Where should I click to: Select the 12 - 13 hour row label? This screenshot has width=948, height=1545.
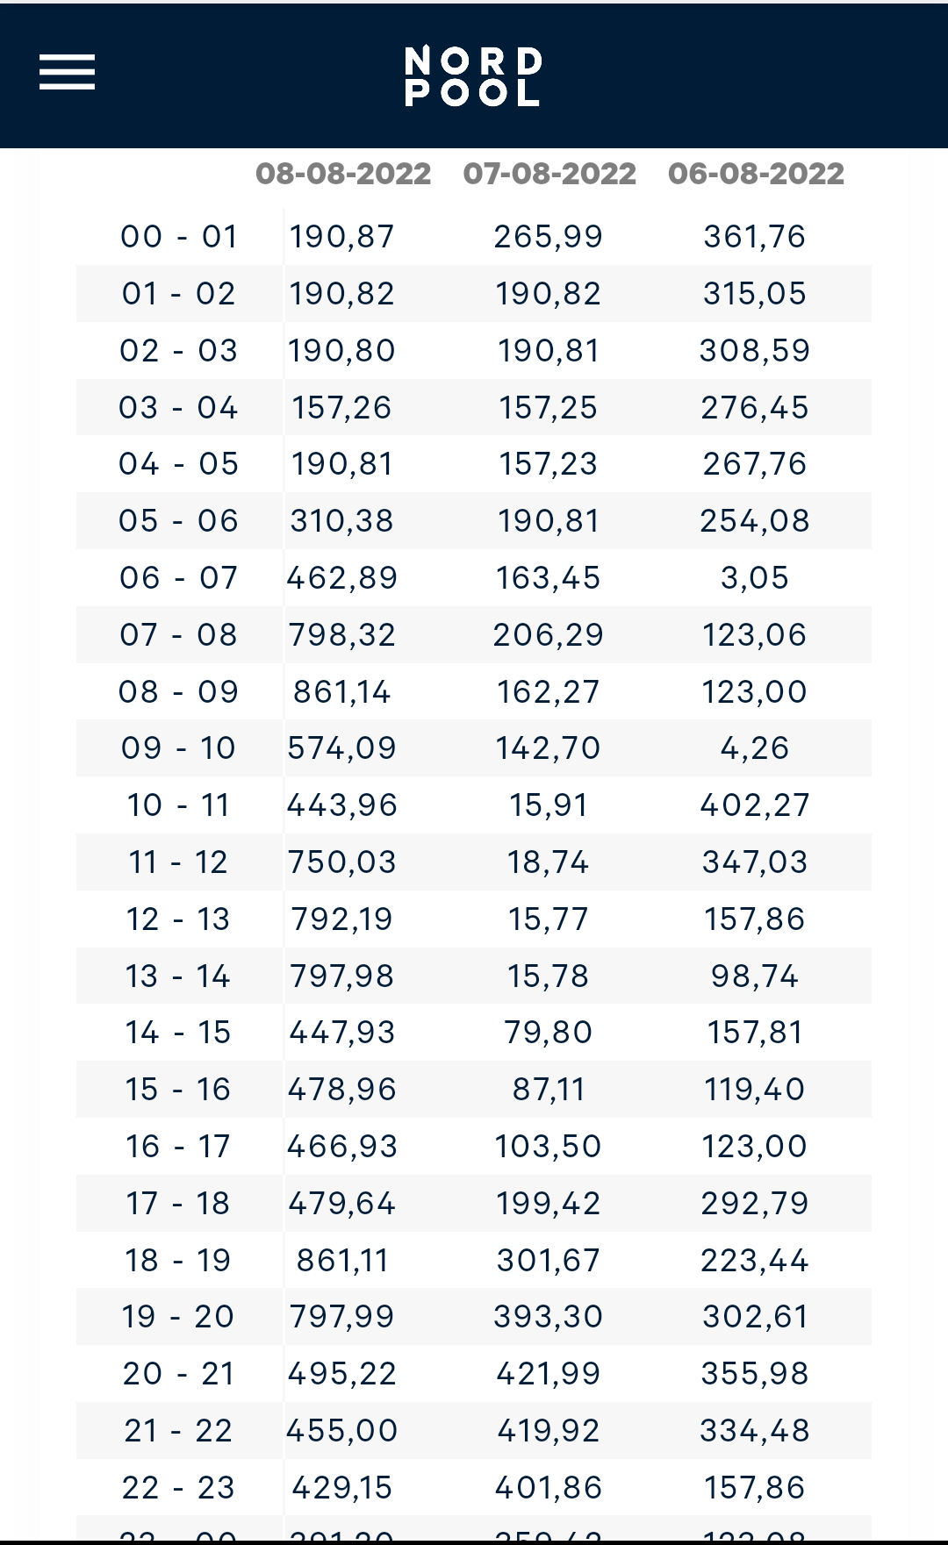pos(179,919)
